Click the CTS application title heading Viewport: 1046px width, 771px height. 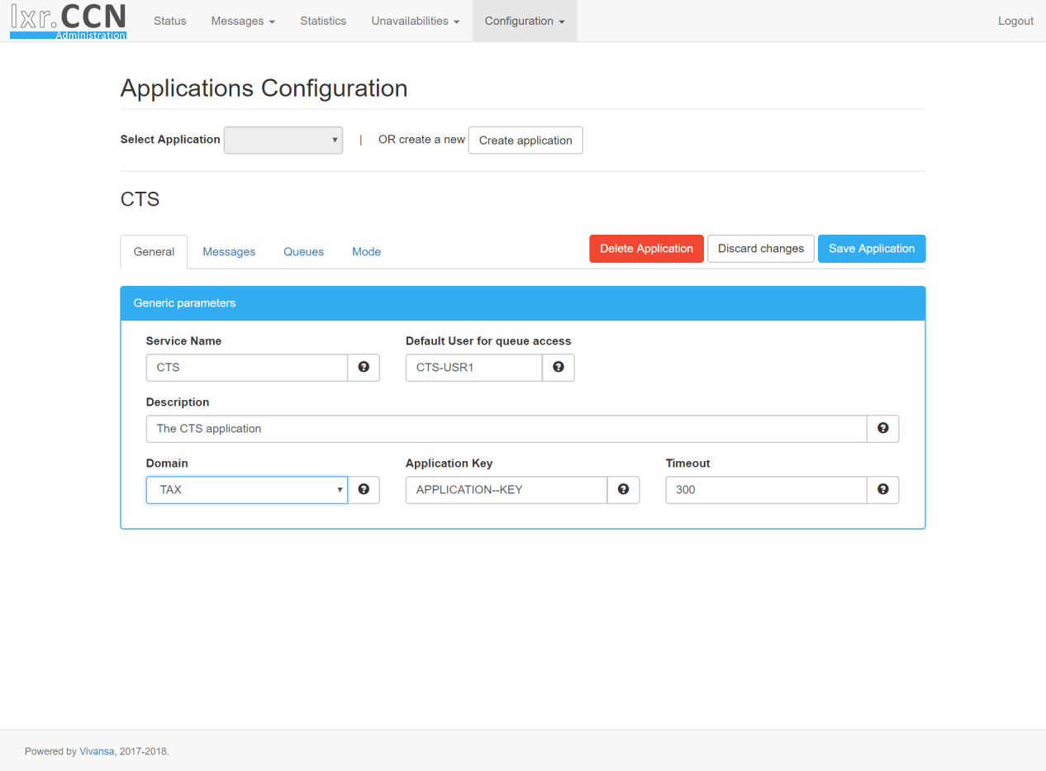(140, 199)
